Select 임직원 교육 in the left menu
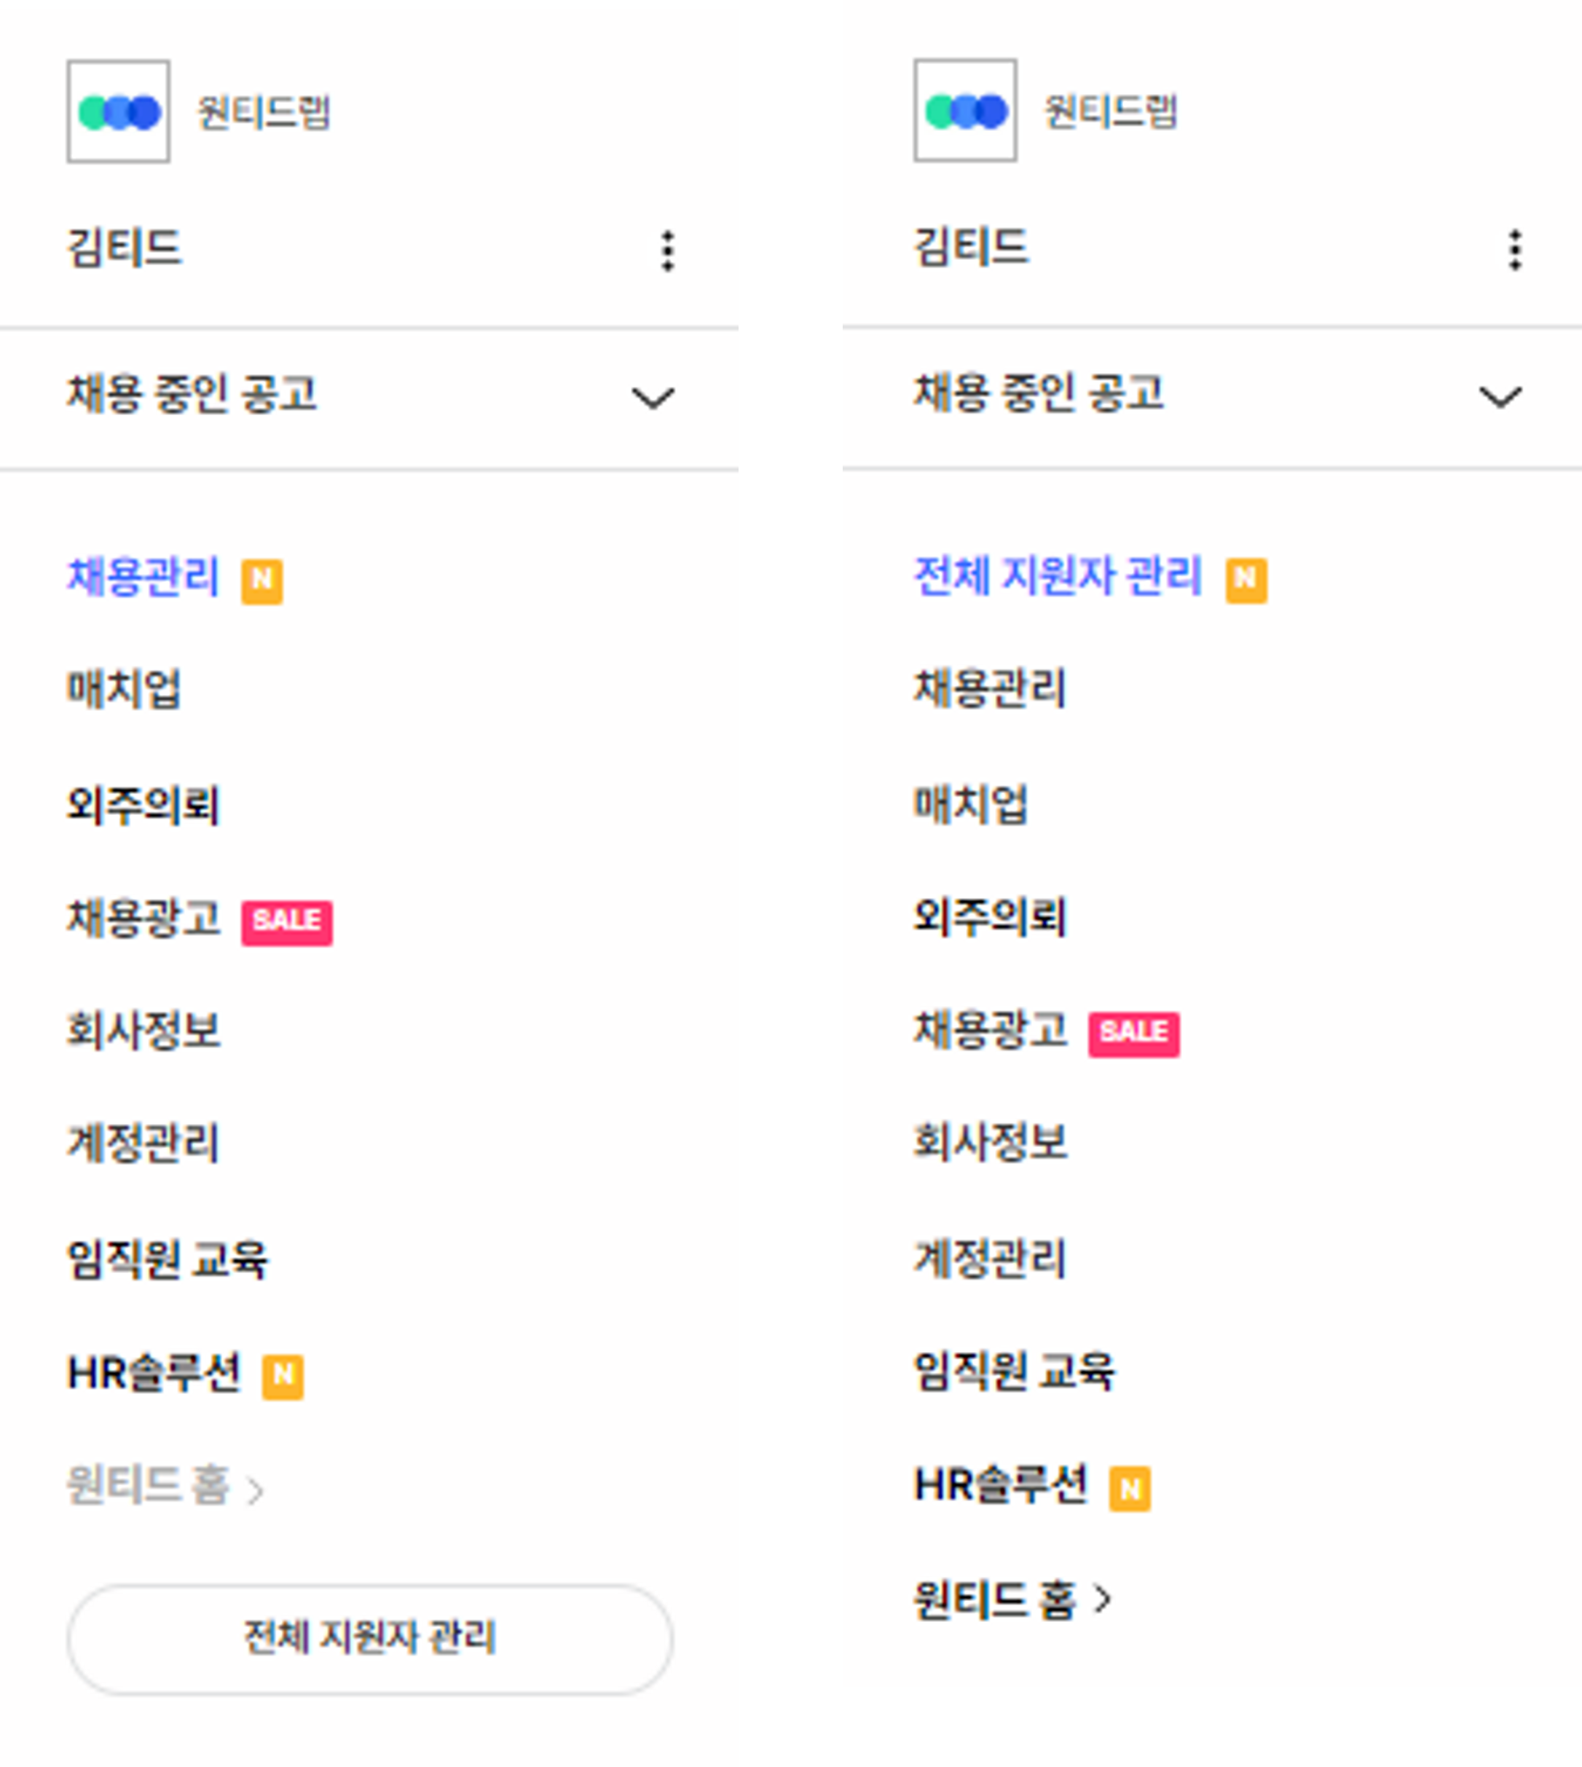 [x=168, y=1259]
